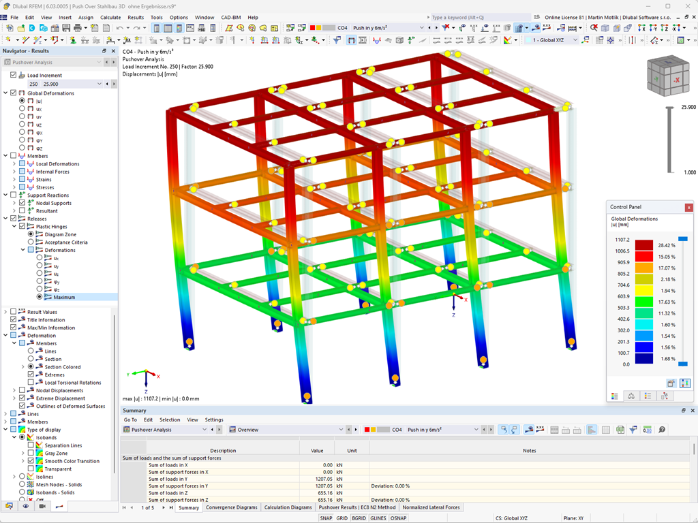
Task: Expand the Nodal Displacements tree entry
Action: click(15, 390)
